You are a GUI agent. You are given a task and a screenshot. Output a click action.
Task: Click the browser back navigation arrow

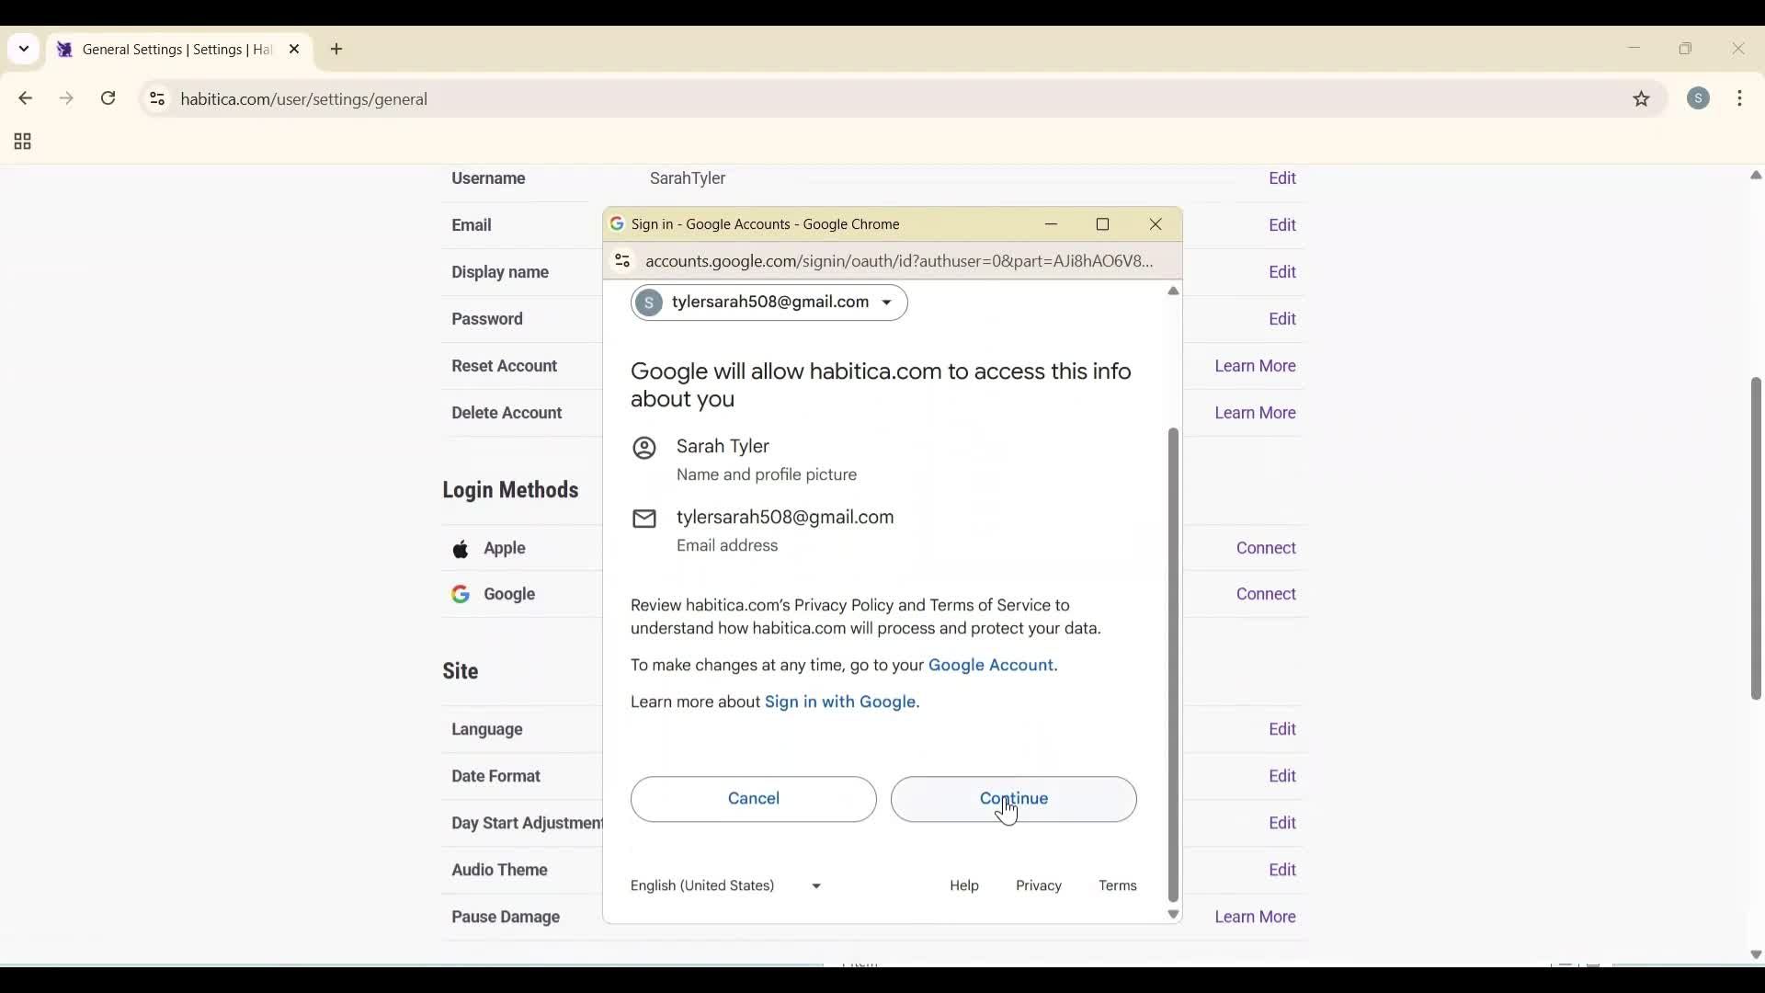(25, 98)
